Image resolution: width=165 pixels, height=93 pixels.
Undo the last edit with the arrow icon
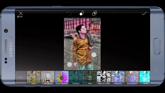69,13
